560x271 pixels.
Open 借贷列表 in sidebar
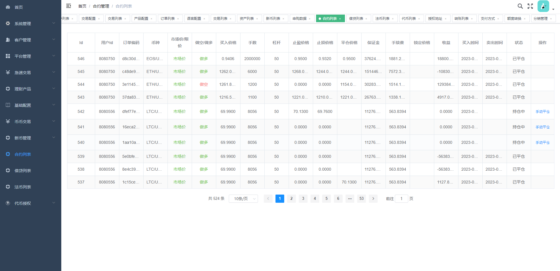click(23, 171)
